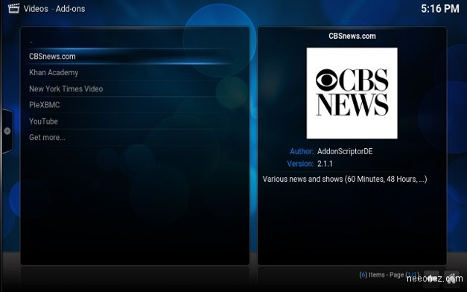Click the clock in the top corner
The height and width of the screenshot is (292, 467).
(x=440, y=8)
